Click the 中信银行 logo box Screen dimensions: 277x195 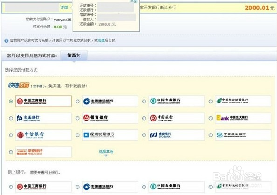coord(43,135)
